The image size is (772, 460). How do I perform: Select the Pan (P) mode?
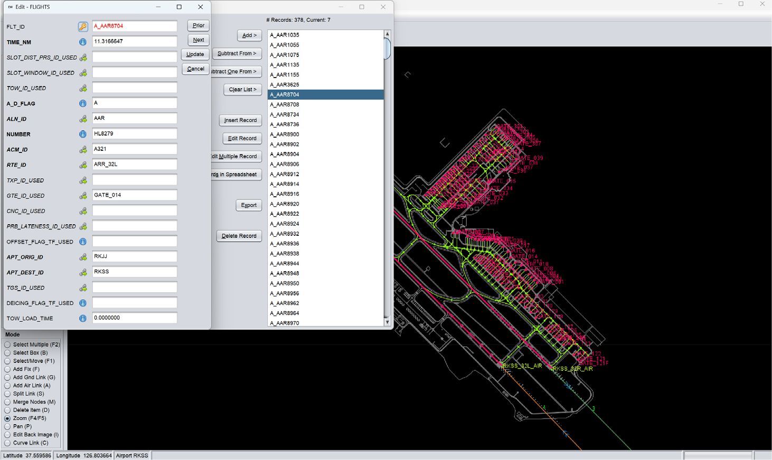pos(7,426)
